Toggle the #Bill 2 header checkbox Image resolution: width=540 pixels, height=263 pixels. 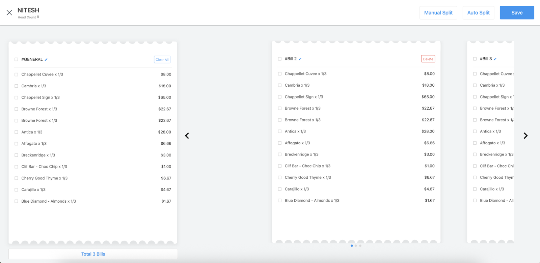279,59
